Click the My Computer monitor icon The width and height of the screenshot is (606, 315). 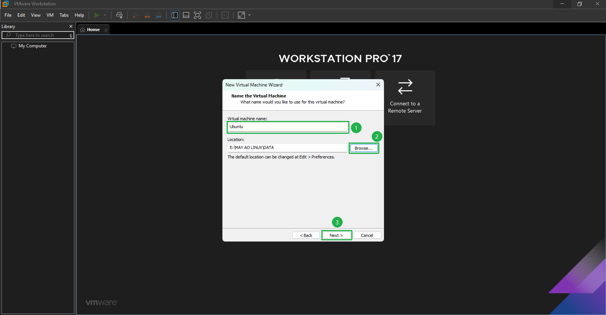coord(14,46)
